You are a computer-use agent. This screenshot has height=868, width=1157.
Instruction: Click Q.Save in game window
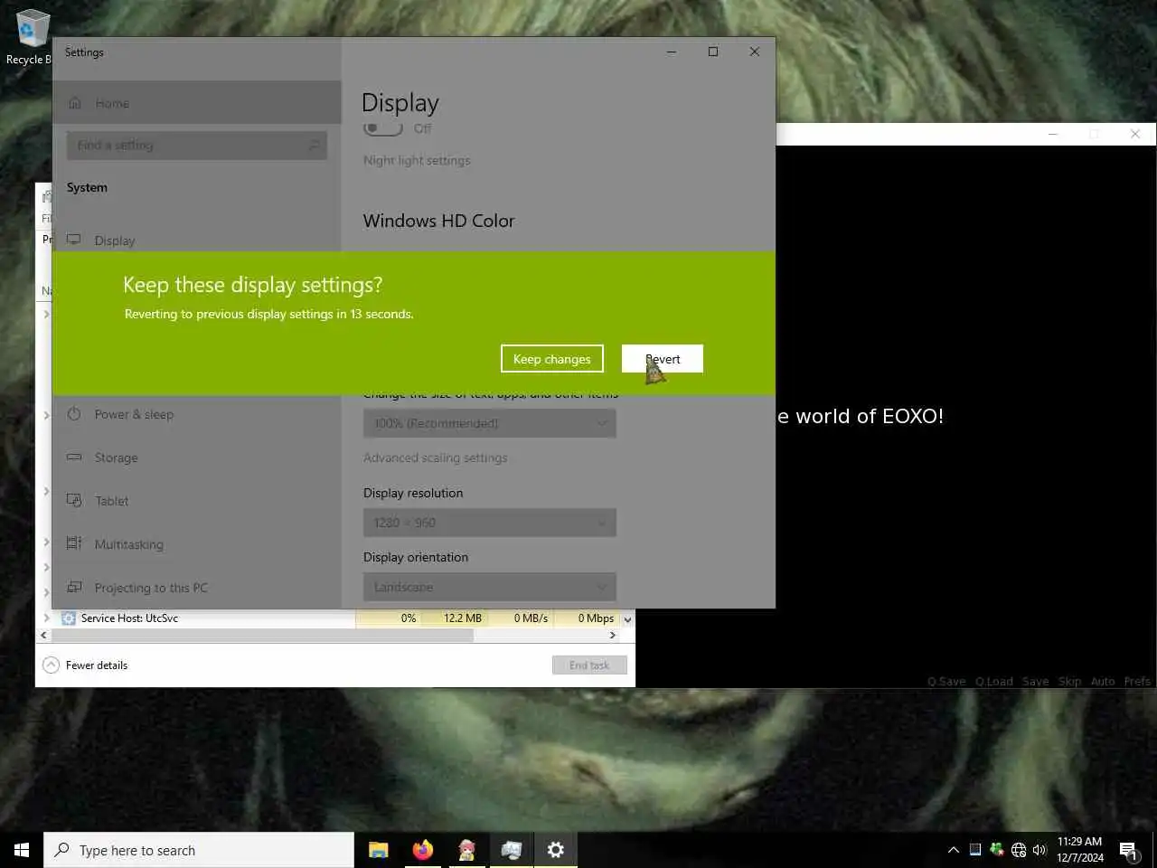coord(946,682)
